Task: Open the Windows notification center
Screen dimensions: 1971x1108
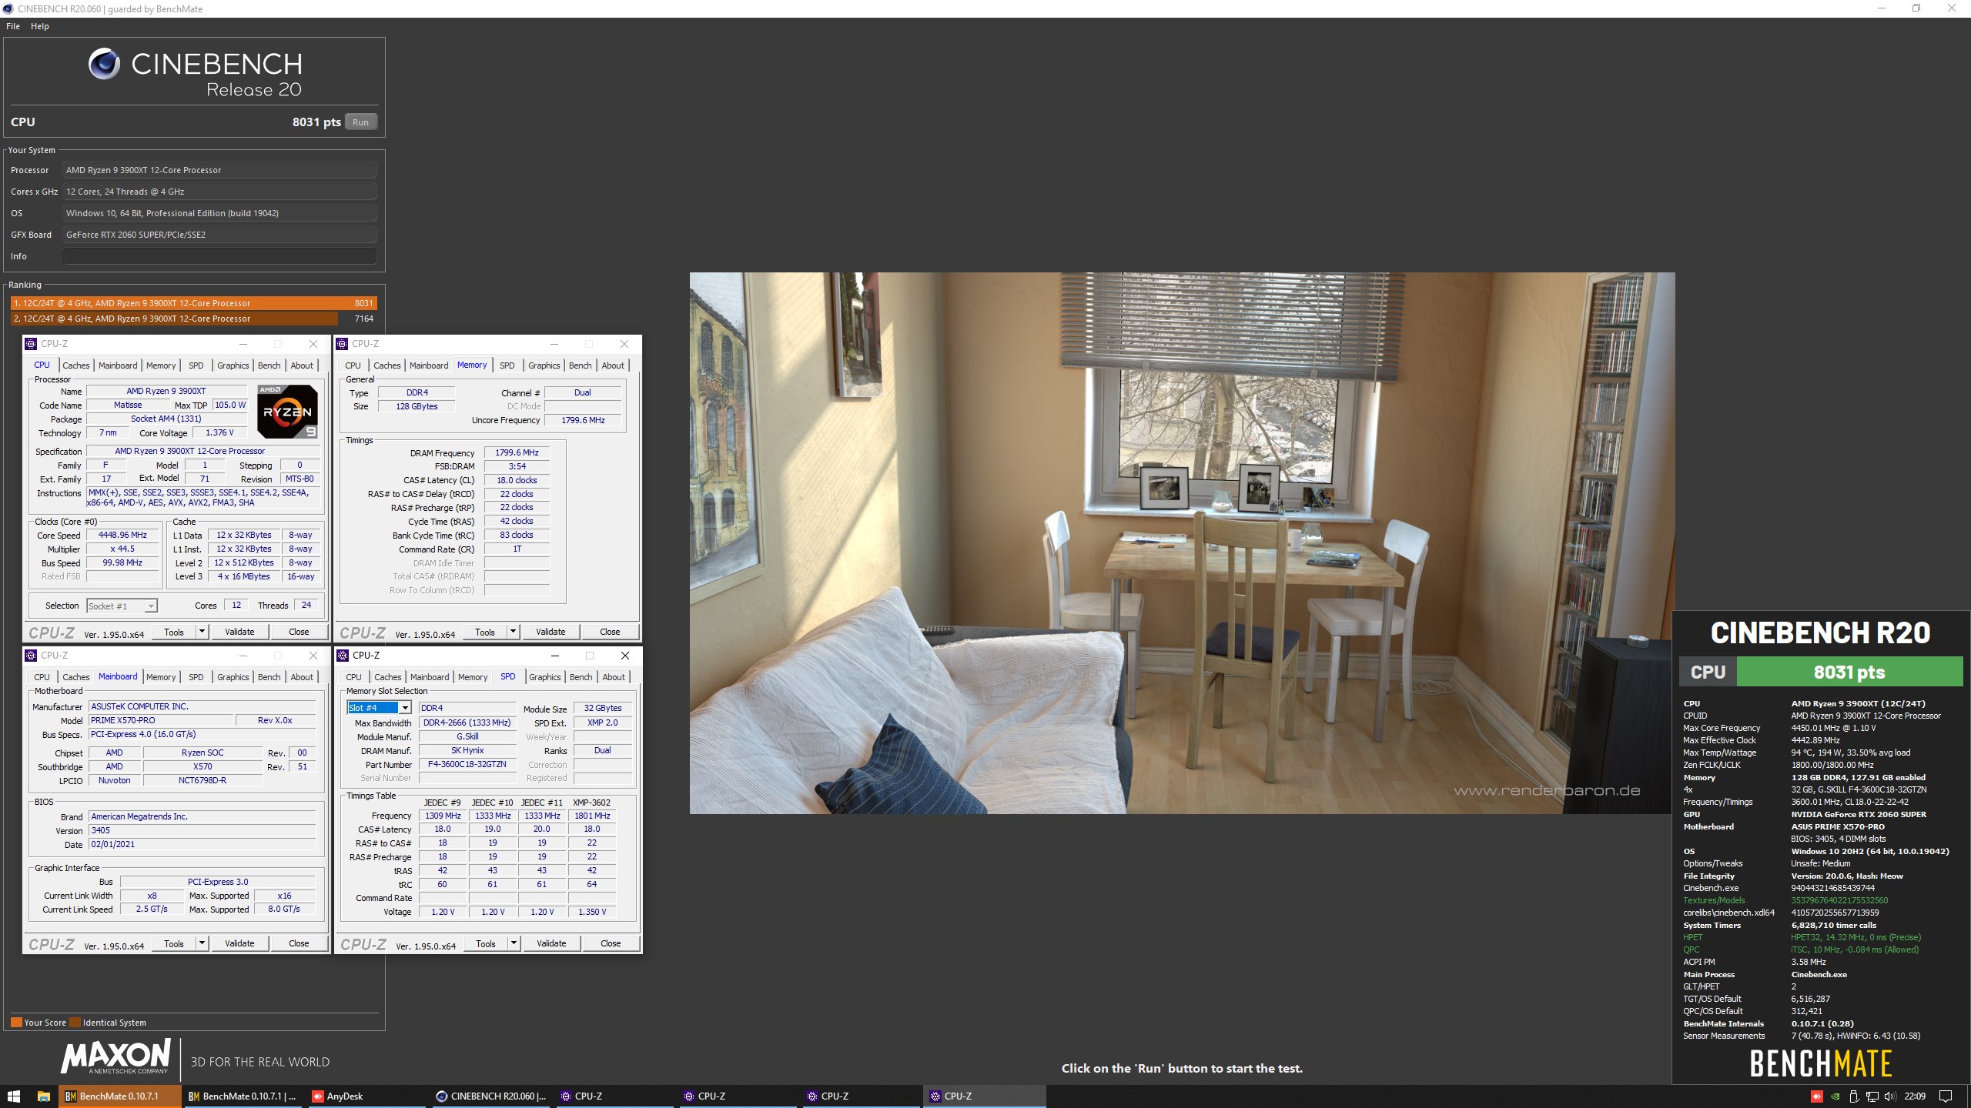Action: [1945, 1096]
